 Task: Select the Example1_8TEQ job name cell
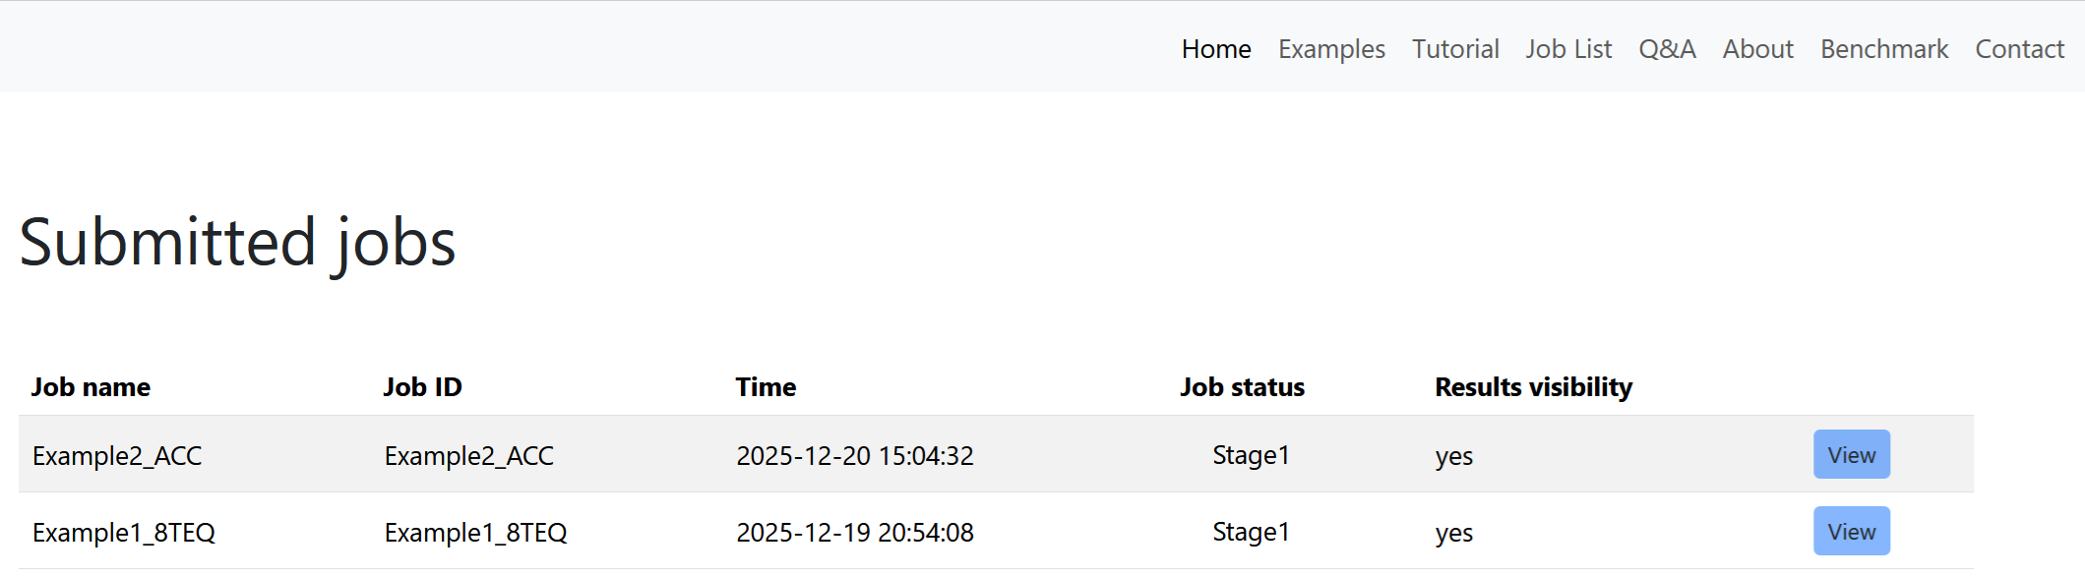point(124,533)
